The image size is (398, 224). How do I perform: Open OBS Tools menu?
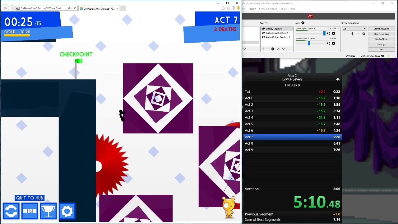click(284, 9)
